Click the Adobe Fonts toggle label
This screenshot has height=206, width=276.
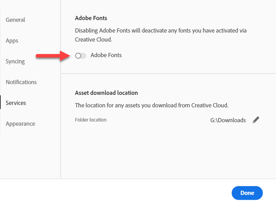click(x=106, y=55)
